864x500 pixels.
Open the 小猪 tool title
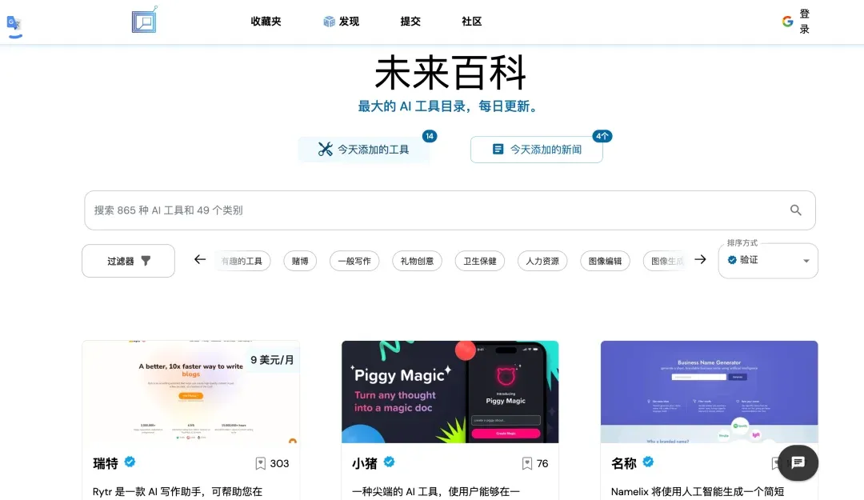(x=364, y=463)
